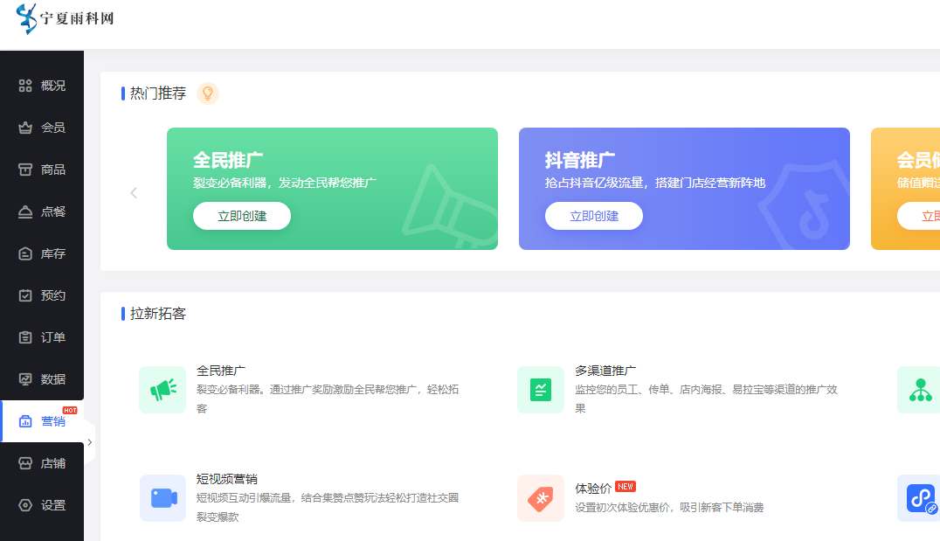Screen dimensions: 940x541
Task: Open the 多渠道推广 feature title link
Action: point(605,371)
